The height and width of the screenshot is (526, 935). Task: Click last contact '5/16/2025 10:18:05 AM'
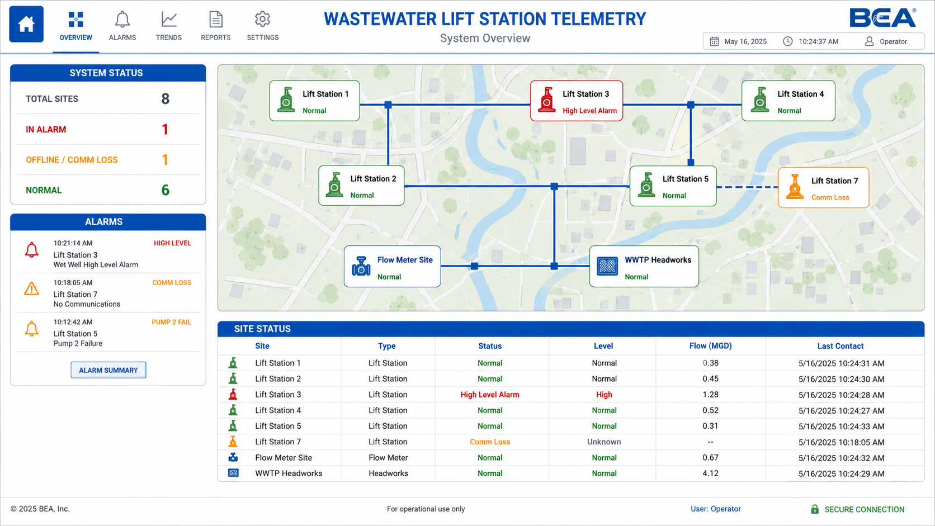tap(841, 442)
